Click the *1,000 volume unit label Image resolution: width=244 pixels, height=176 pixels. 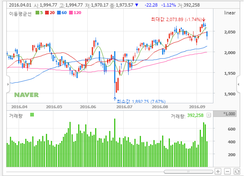[229, 114]
